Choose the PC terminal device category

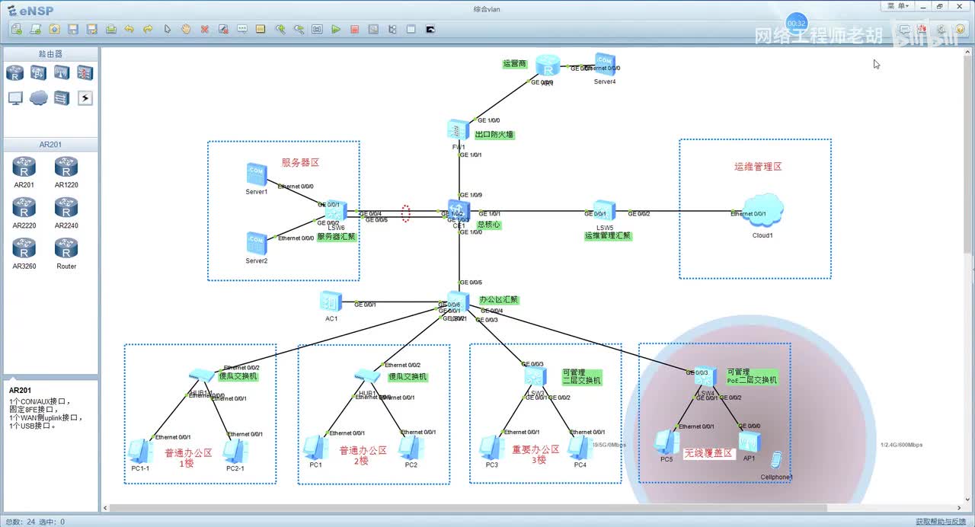pos(15,98)
